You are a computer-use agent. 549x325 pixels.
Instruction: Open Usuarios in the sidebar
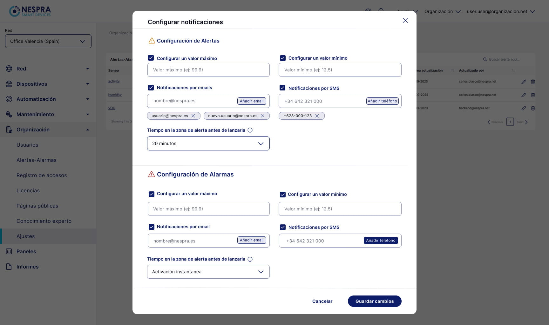27,145
